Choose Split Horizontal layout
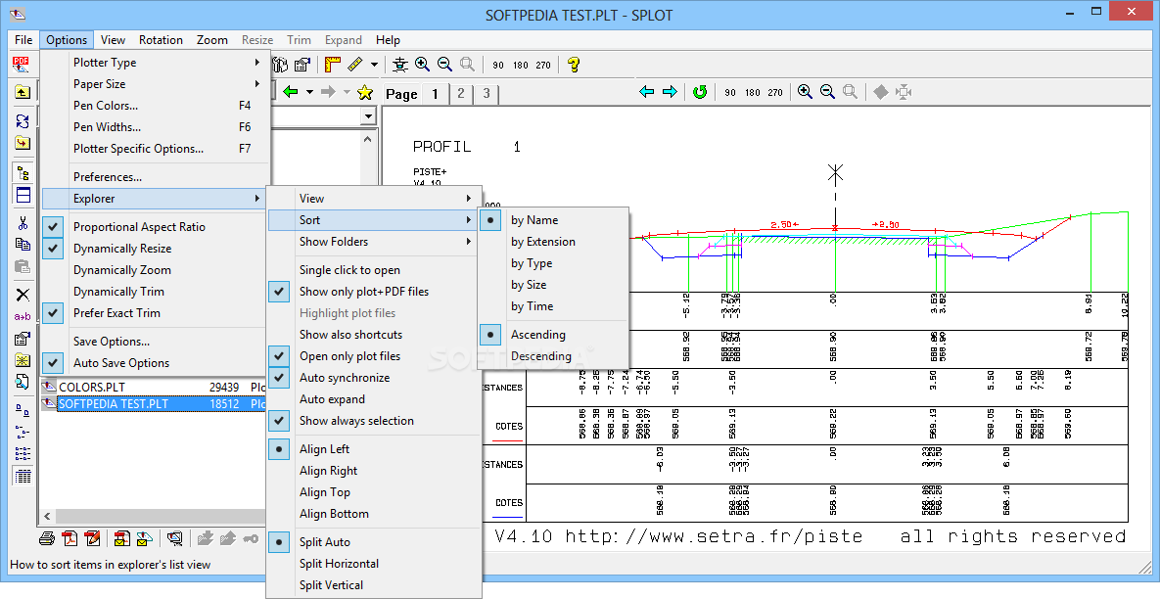This screenshot has width=1160, height=599. click(x=374, y=564)
